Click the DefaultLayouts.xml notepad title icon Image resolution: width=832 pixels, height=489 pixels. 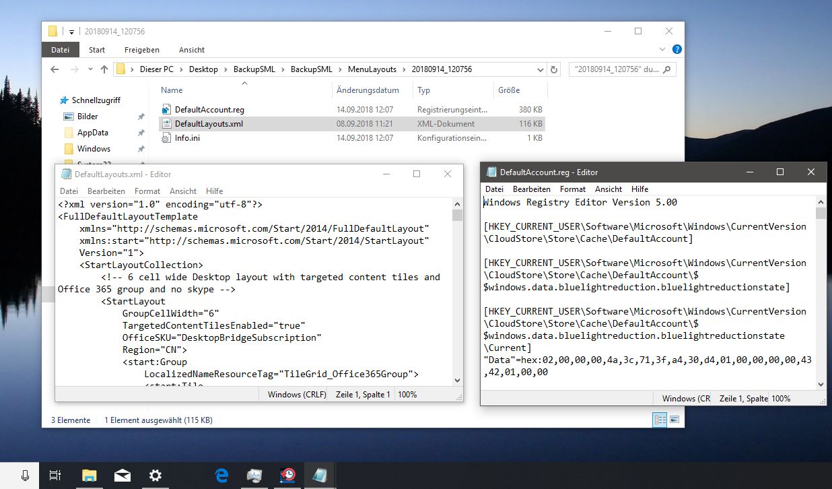coord(66,174)
